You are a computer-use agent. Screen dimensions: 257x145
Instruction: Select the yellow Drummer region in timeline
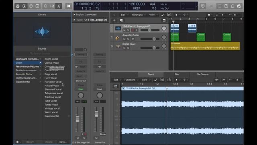click(205, 46)
